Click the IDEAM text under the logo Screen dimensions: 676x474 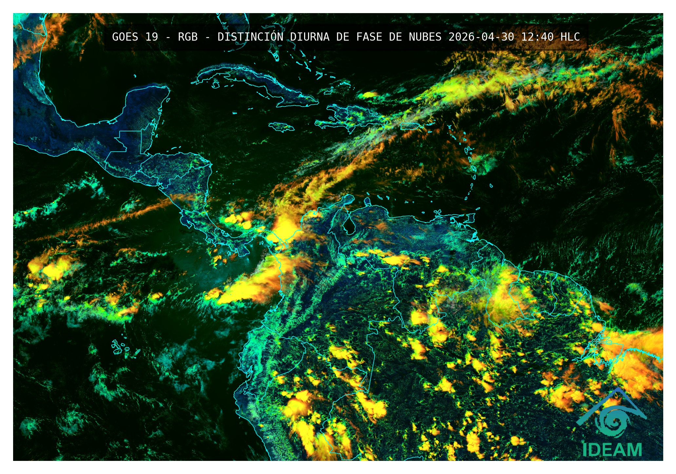pyautogui.click(x=612, y=450)
